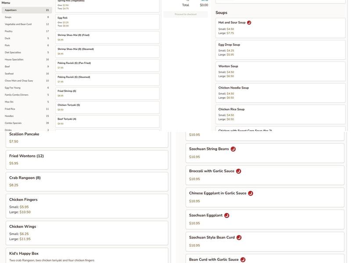The image size is (351, 263).
Task: Select the Appetizers menu category
Action: click(26, 10)
